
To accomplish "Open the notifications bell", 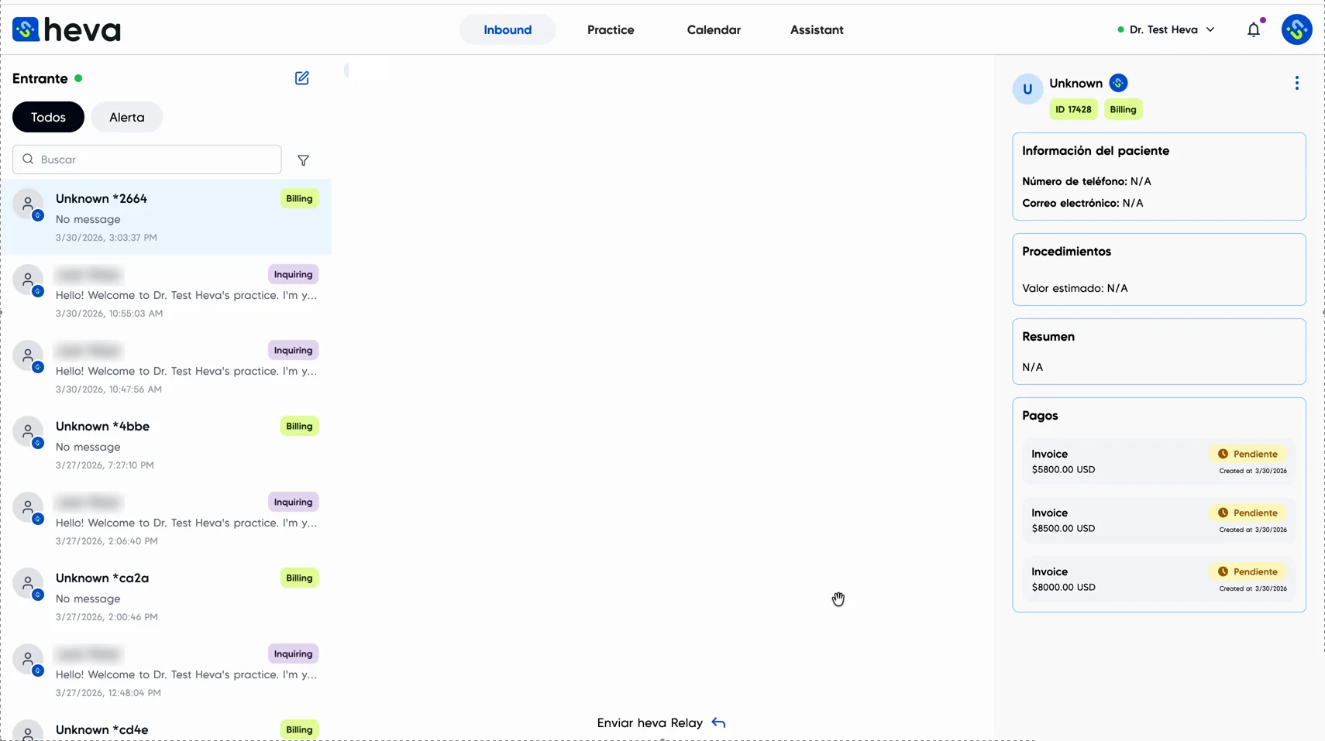I will [x=1254, y=29].
